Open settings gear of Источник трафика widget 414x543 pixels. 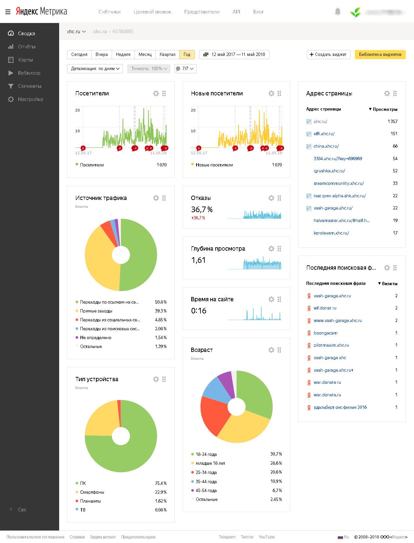click(x=156, y=198)
